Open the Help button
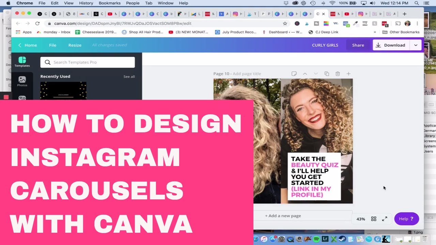Viewport: 436px width, 245px height. pyautogui.click(x=406, y=219)
